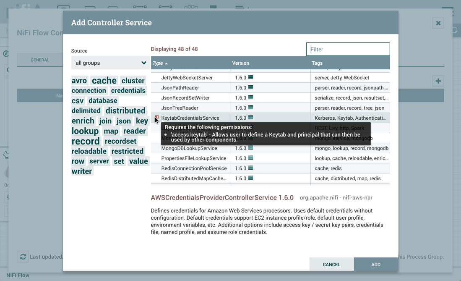461x281 pixels.
Task: Select the PropertiesFileLookupService row
Action: [x=193, y=158]
